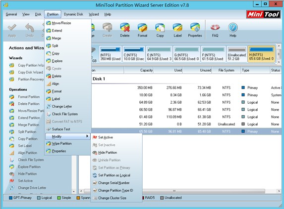Open the Help menu
This screenshot has width=284, height=209.
tap(108, 14)
